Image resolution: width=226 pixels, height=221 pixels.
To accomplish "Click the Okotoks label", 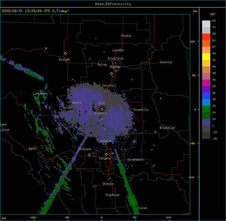I will (x=108, y=184).
